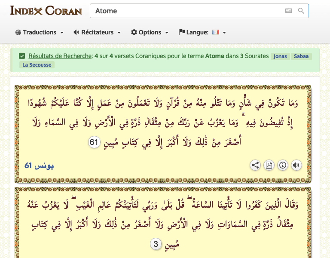Open the Récitateurs dropdown menu

pos(97,32)
